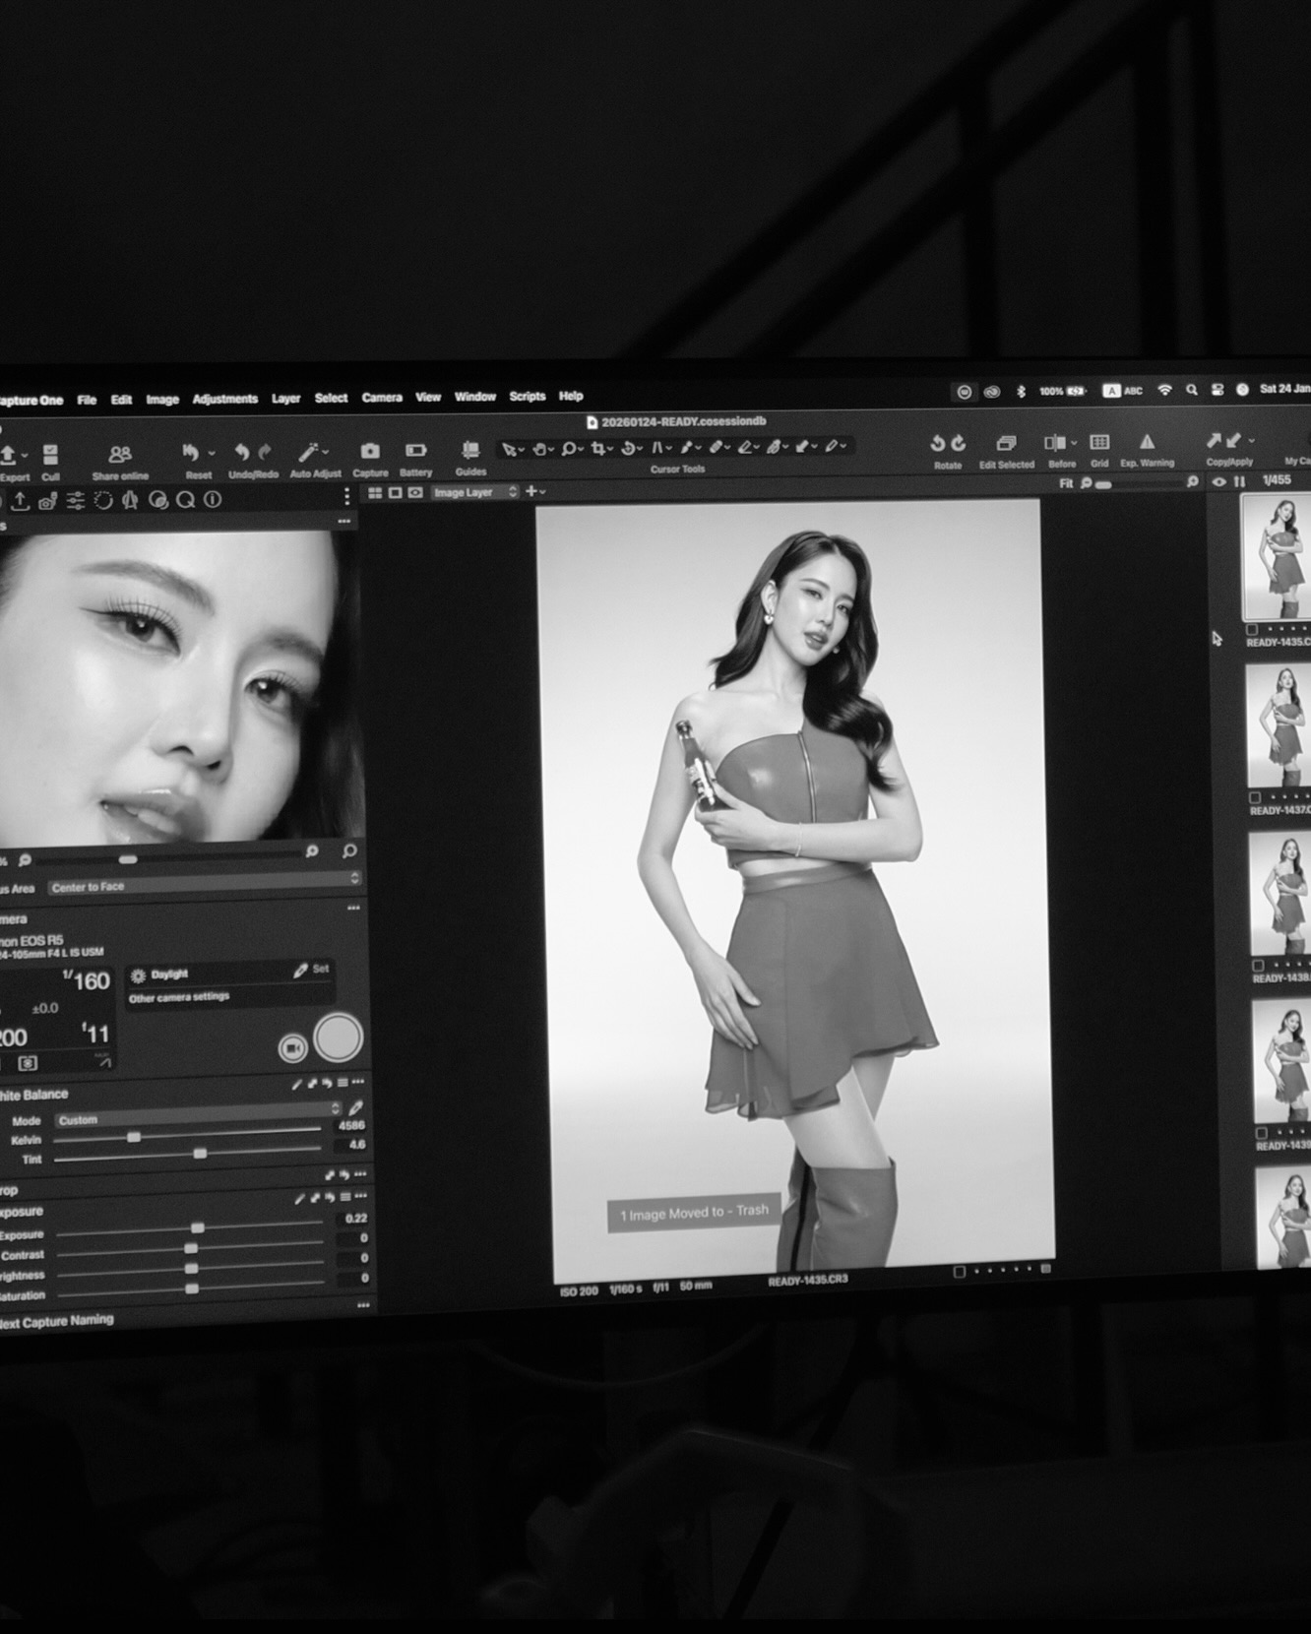Toggle the eye visibility icon above browser

coord(1219,481)
